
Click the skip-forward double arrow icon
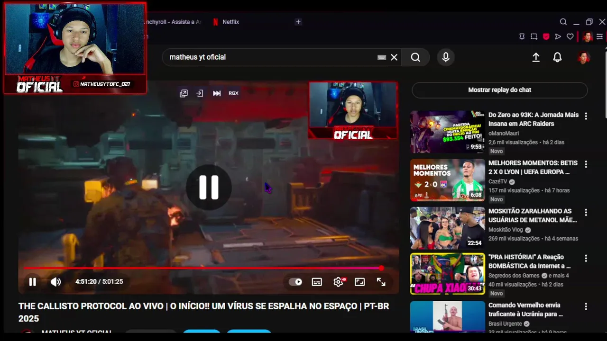[217, 93]
